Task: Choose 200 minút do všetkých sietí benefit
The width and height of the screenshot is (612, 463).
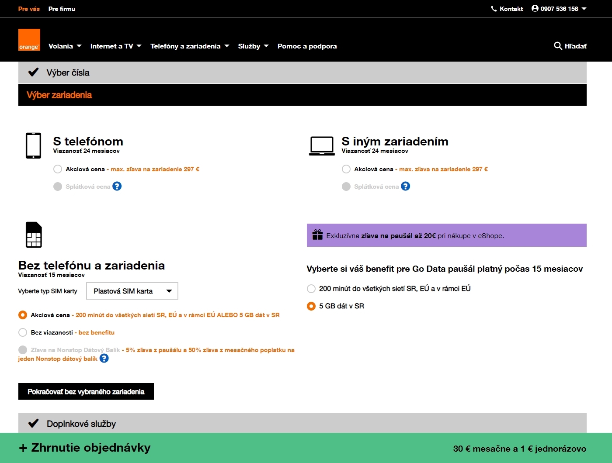Action: point(311,289)
